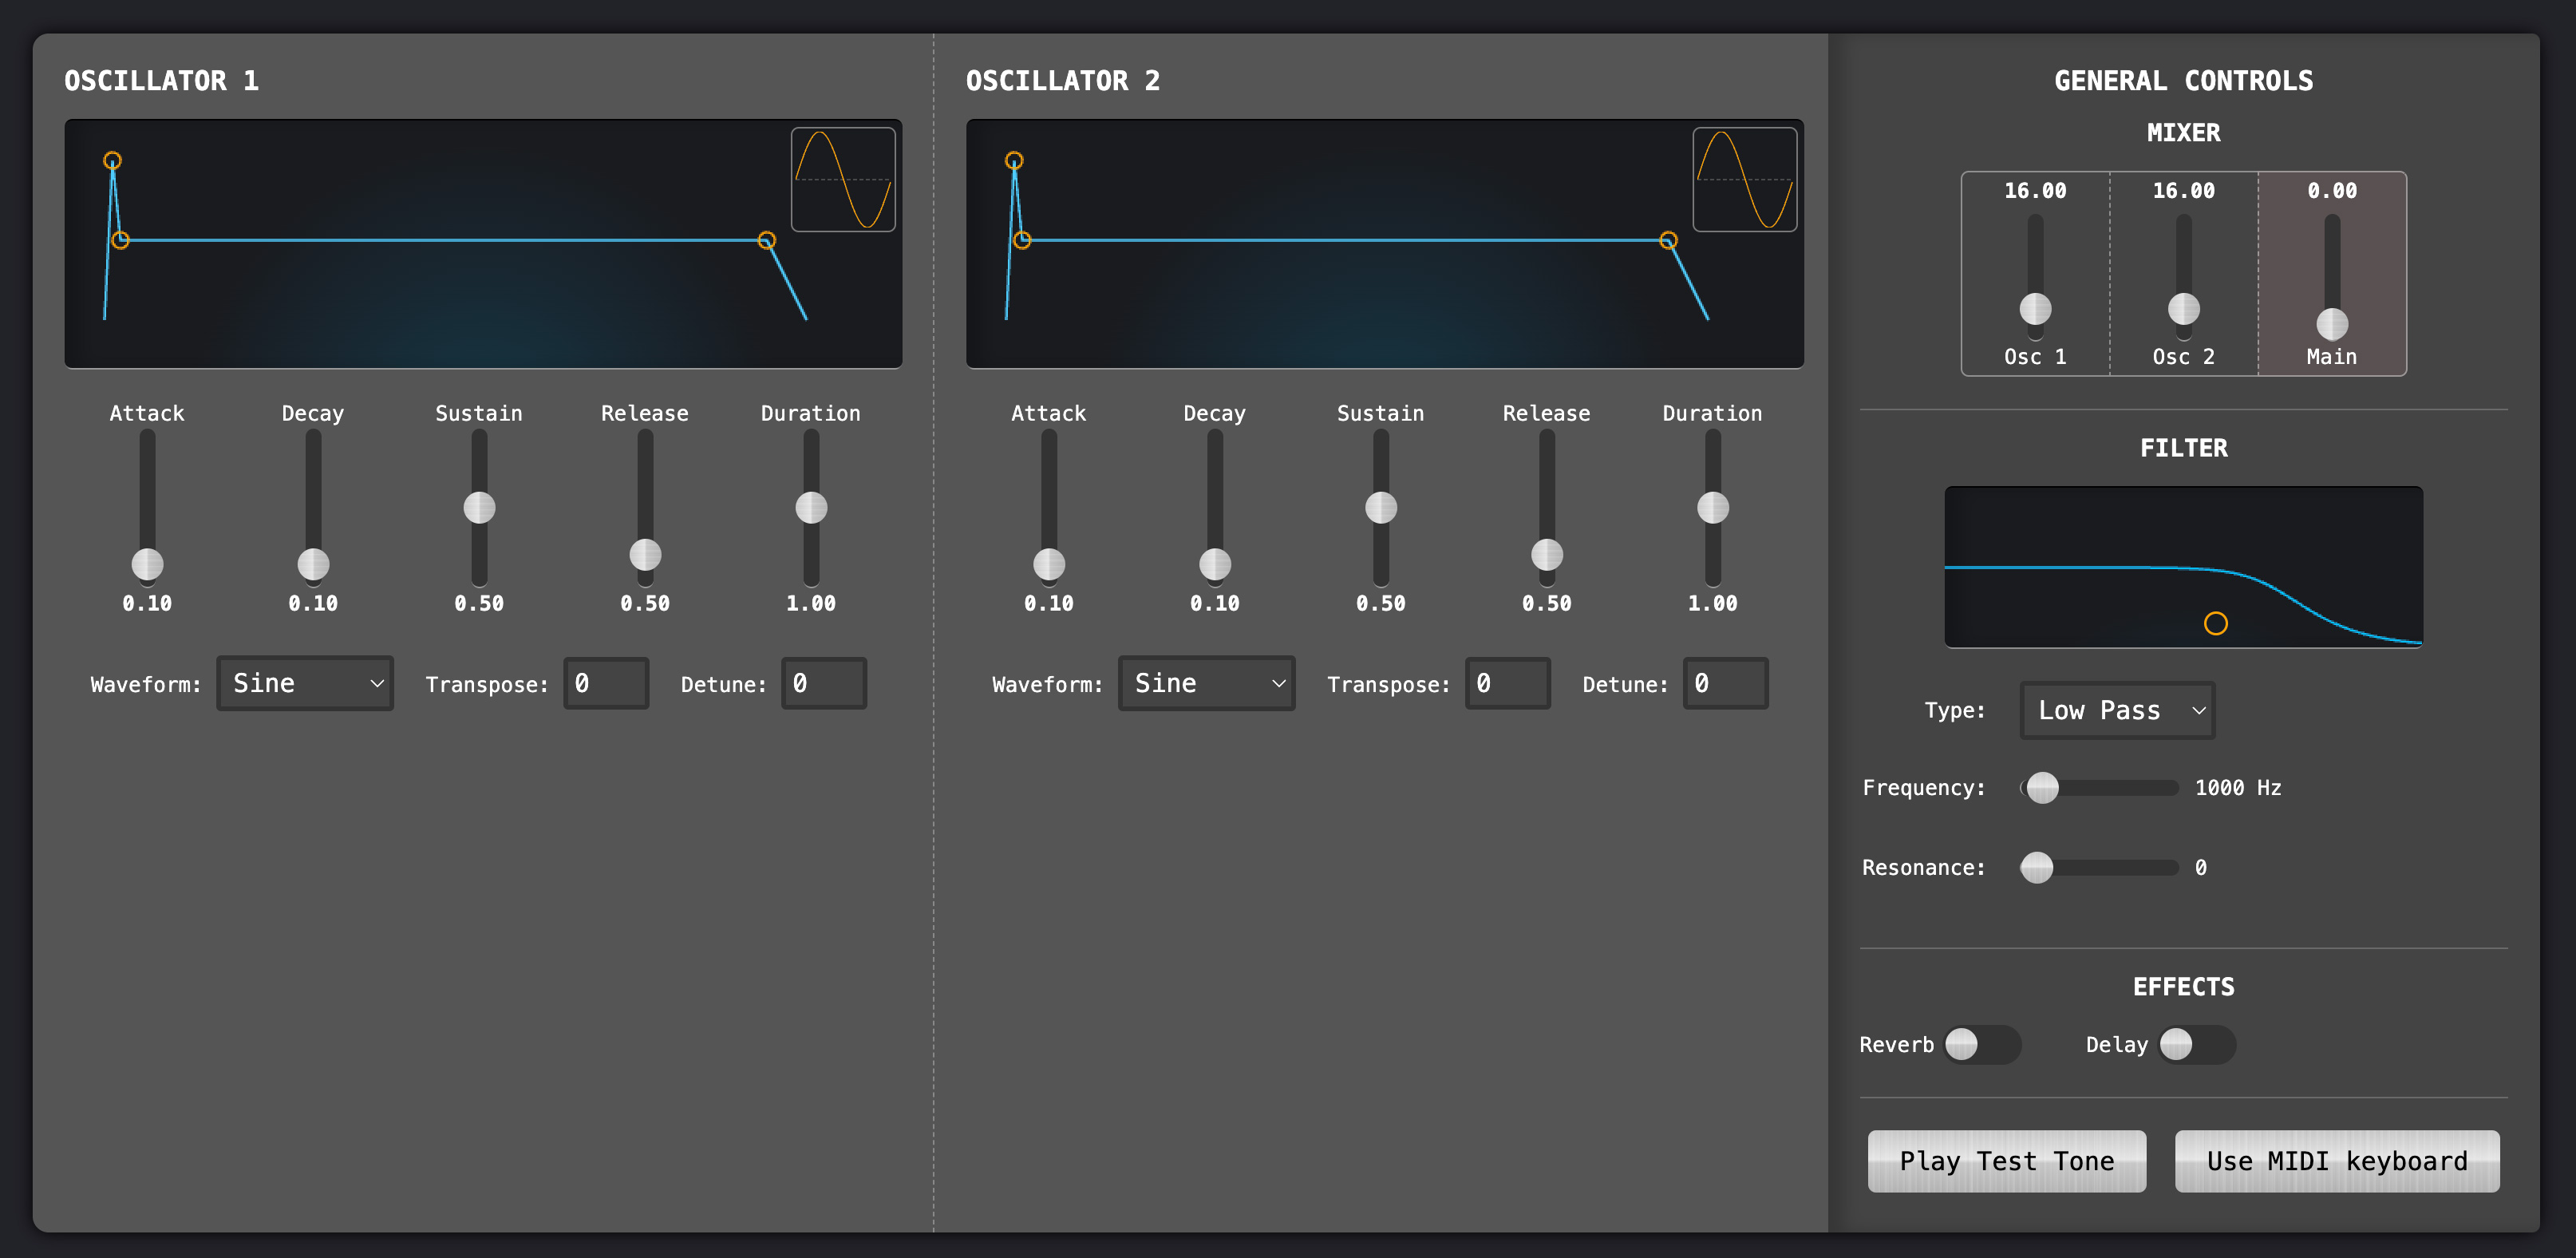The height and width of the screenshot is (1258, 2576).
Task: Click the Main mixer volume slider knob
Action: click(x=2332, y=324)
